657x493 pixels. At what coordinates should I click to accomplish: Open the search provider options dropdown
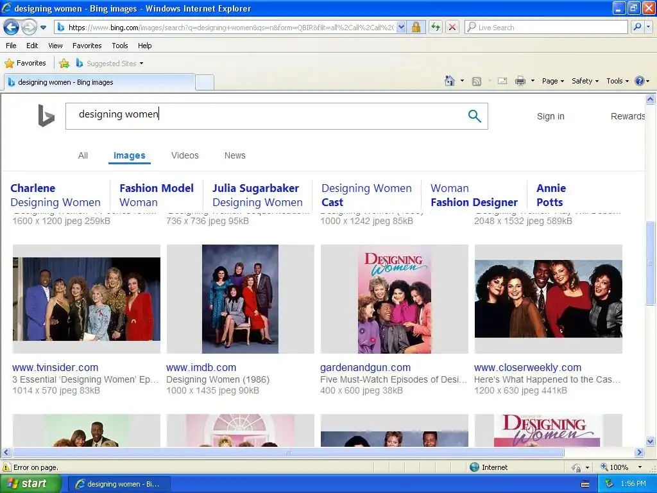(648, 27)
